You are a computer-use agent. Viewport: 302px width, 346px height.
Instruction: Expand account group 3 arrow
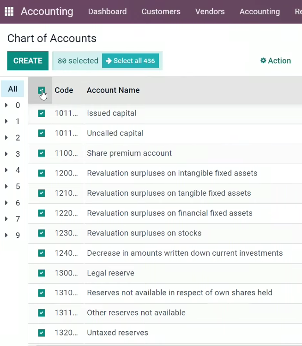pyautogui.click(x=6, y=154)
